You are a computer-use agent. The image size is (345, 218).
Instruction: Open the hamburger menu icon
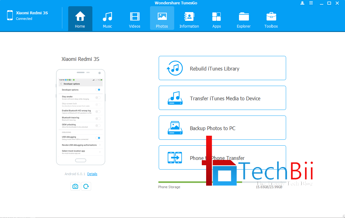[311, 3]
